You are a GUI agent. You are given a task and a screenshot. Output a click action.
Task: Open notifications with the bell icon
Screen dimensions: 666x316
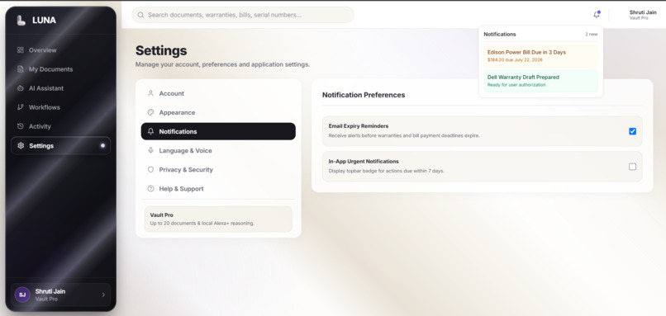point(597,14)
